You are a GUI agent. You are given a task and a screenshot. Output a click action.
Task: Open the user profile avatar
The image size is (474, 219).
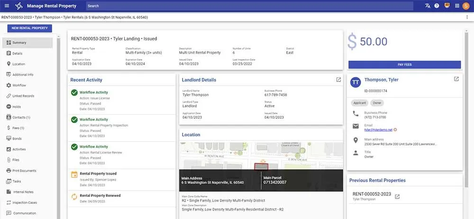coord(466,6)
